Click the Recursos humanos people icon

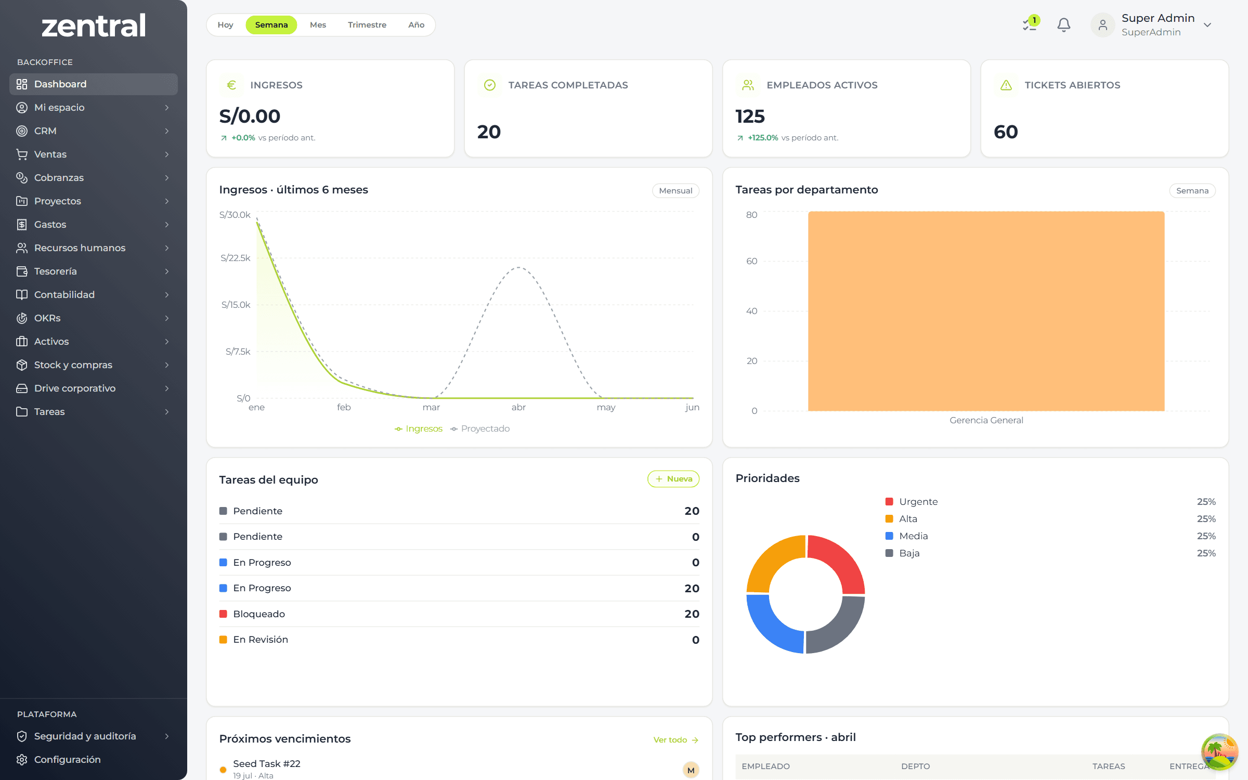(x=22, y=248)
